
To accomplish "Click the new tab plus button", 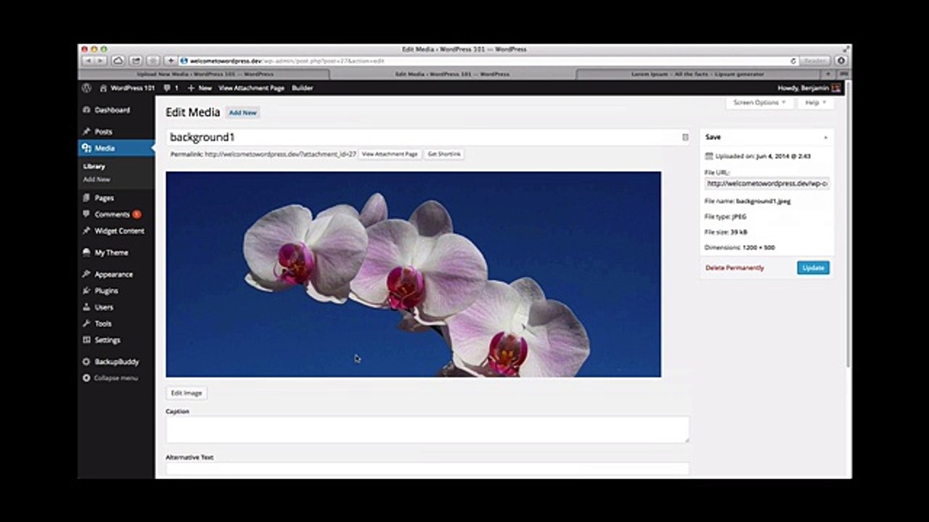I will coord(828,74).
